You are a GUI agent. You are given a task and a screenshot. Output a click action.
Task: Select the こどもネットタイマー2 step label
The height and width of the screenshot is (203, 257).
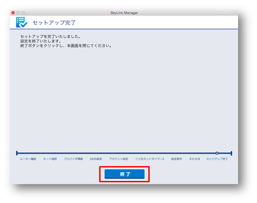(150, 159)
